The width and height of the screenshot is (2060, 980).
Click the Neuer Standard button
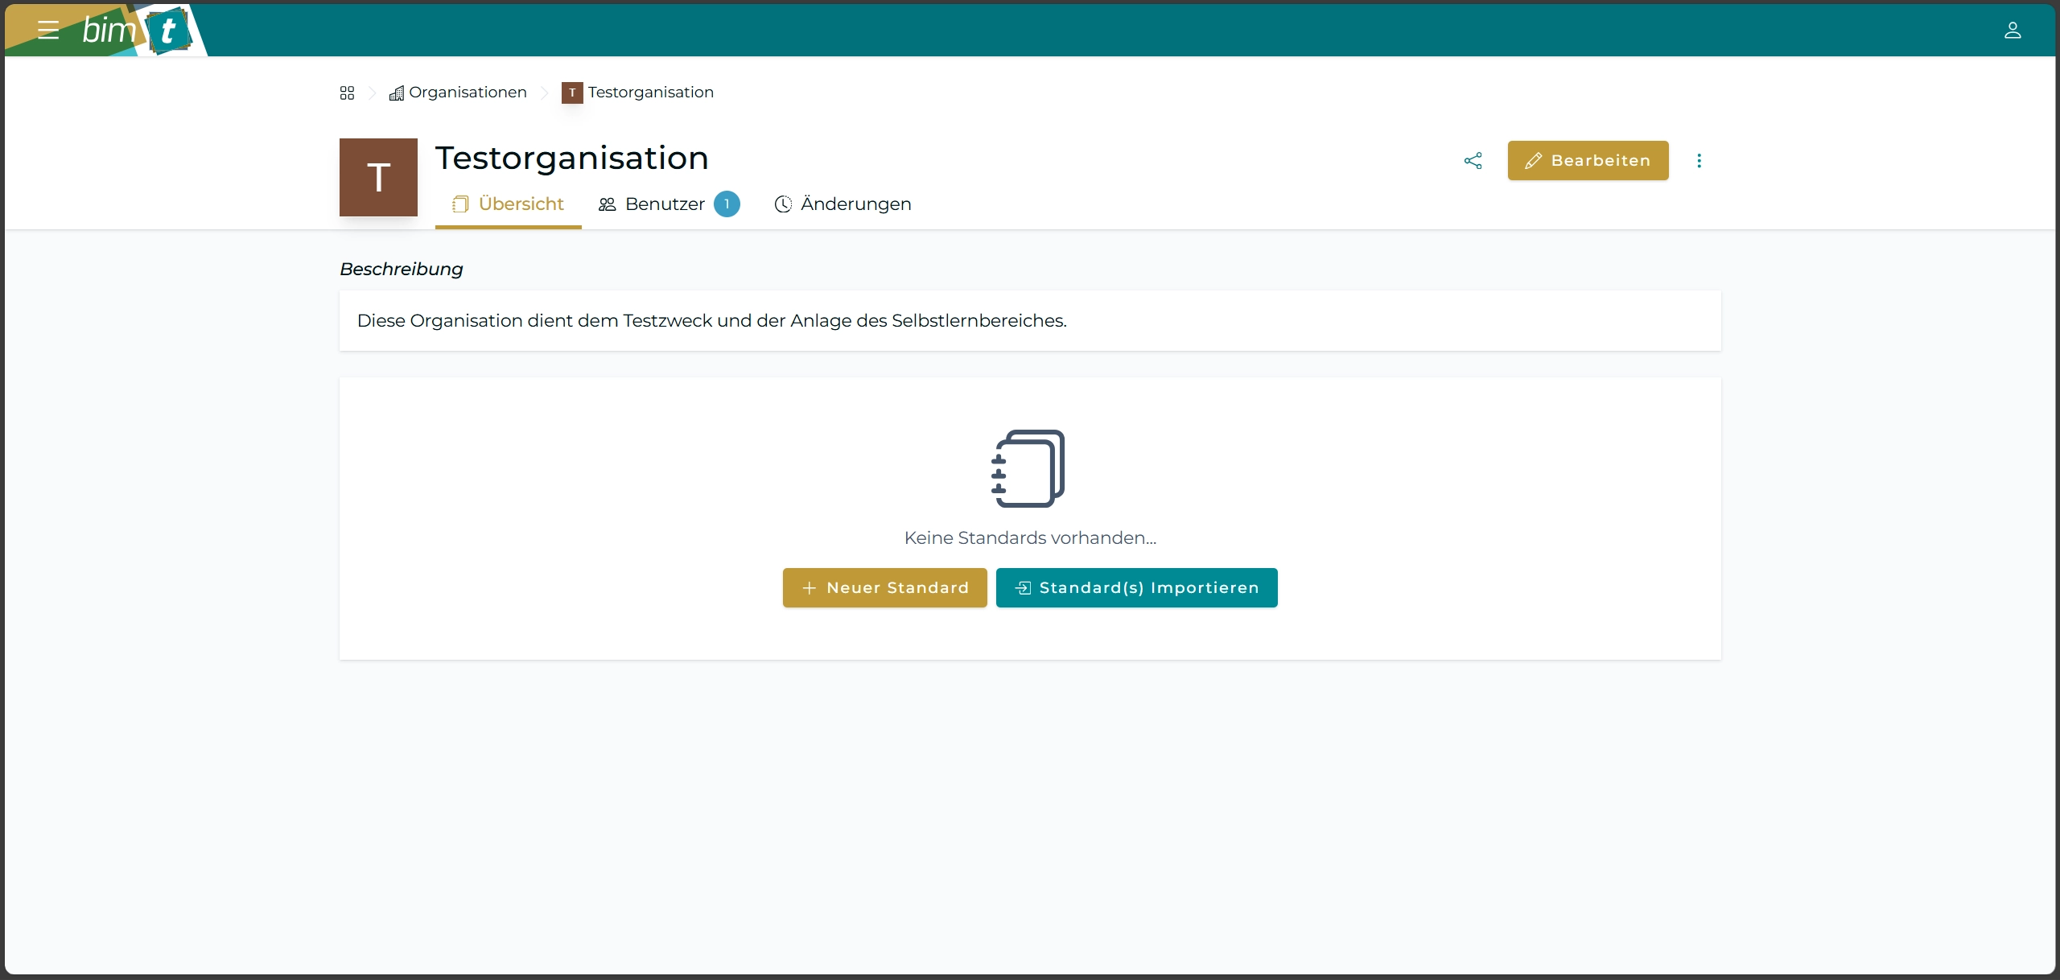click(x=884, y=588)
